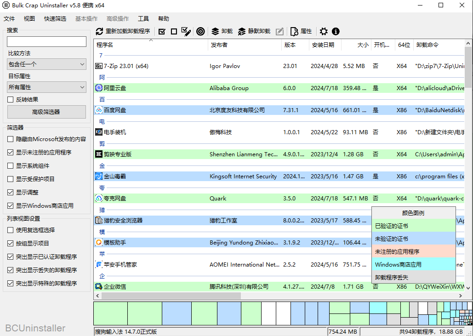Open the 快速筛选 menu
This screenshot has width=473, height=336.
point(55,19)
